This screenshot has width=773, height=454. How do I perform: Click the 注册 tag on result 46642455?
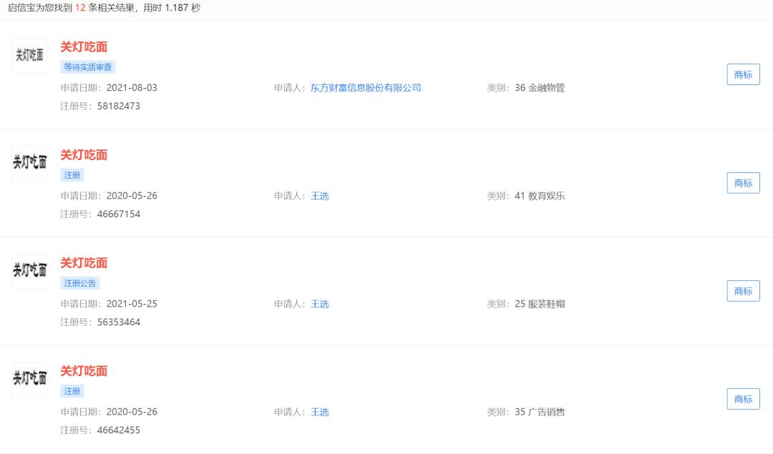tap(72, 391)
